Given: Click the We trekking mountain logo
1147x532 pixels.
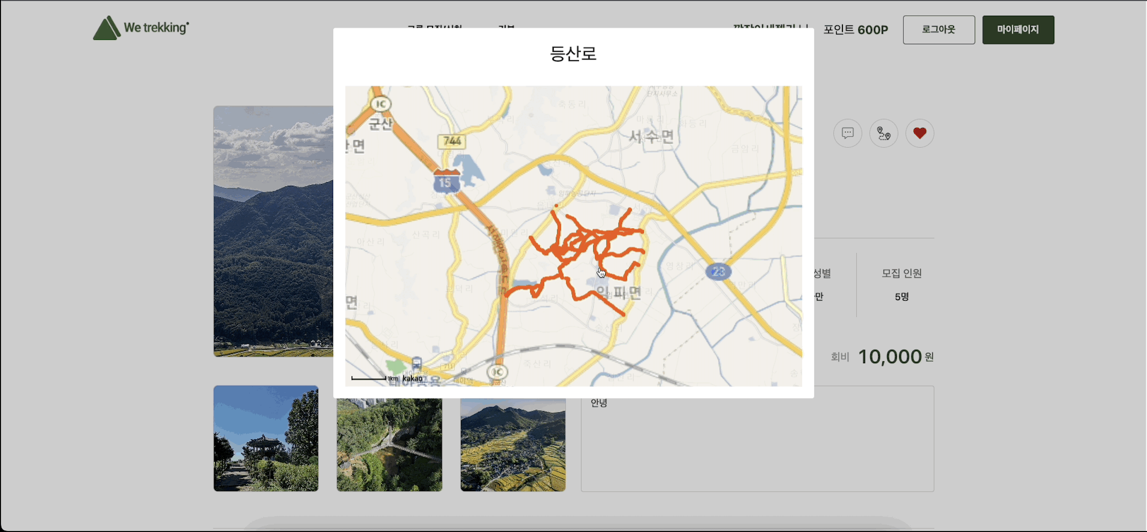Looking at the screenshot, I should (107, 28).
